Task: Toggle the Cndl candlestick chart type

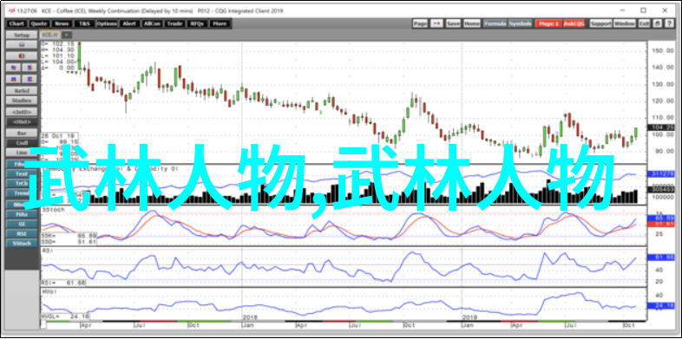Action: (x=22, y=143)
